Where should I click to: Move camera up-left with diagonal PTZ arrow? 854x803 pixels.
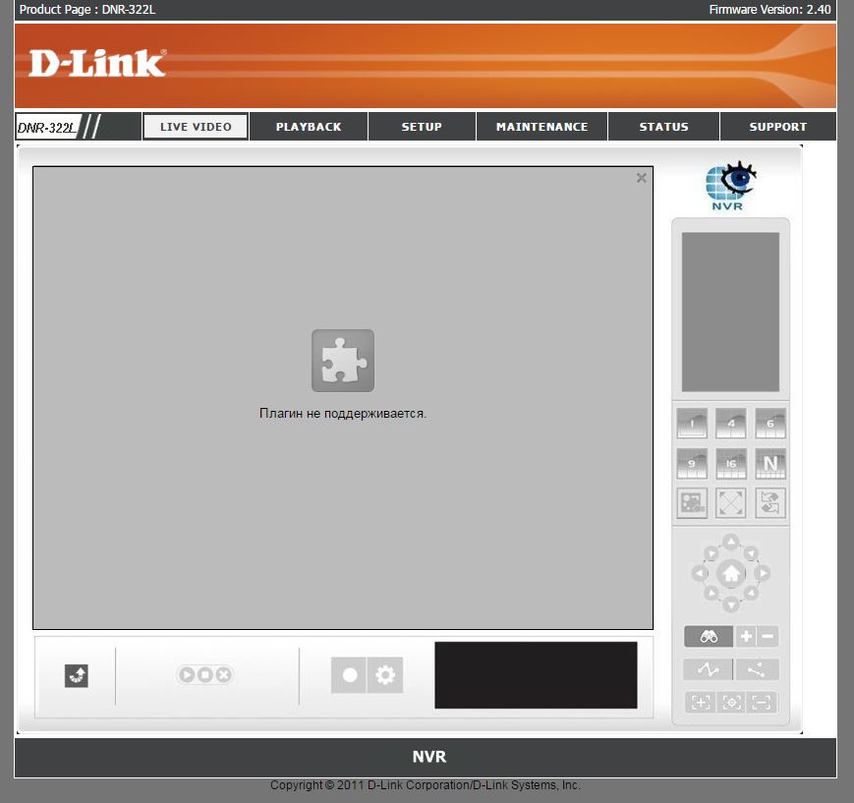(x=711, y=553)
